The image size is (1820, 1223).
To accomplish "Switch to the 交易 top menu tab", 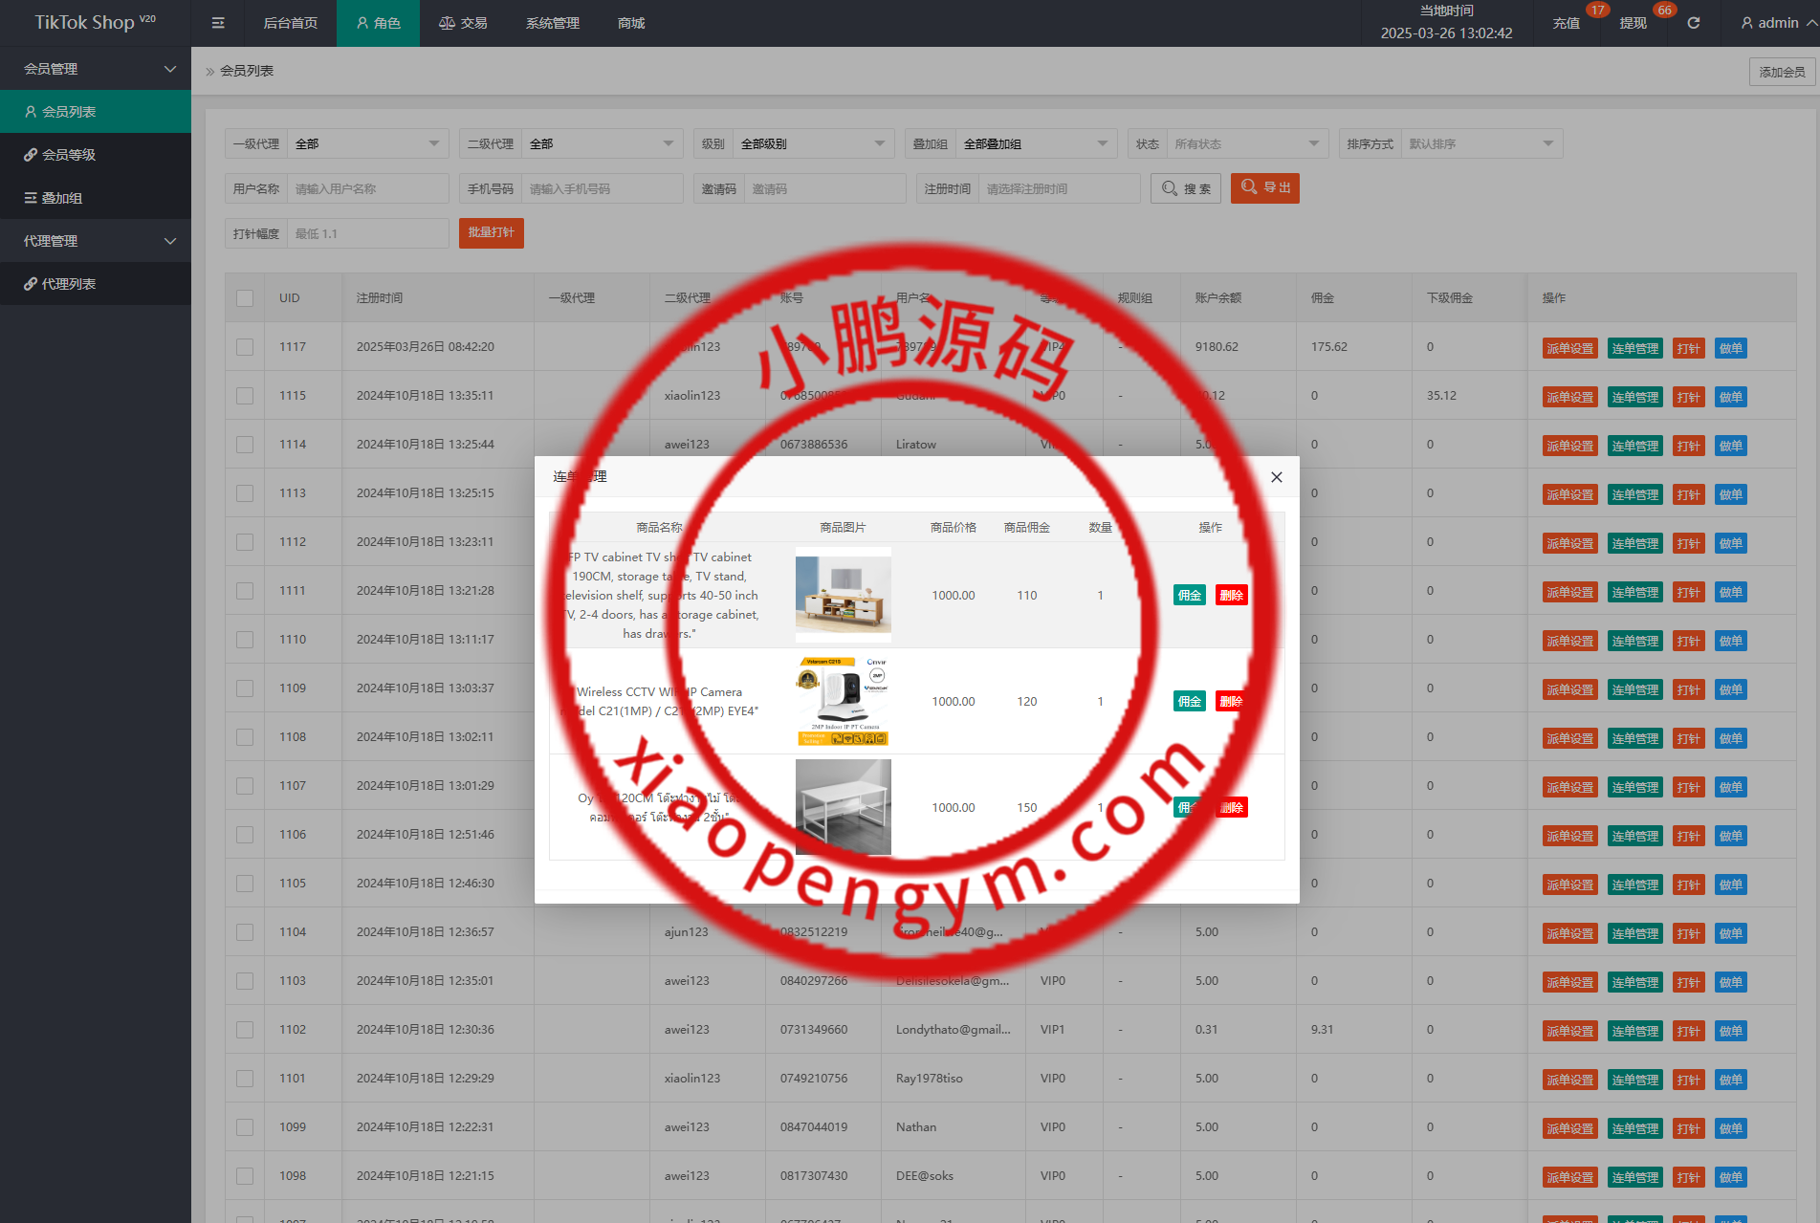I will click(x=463, y=23).
